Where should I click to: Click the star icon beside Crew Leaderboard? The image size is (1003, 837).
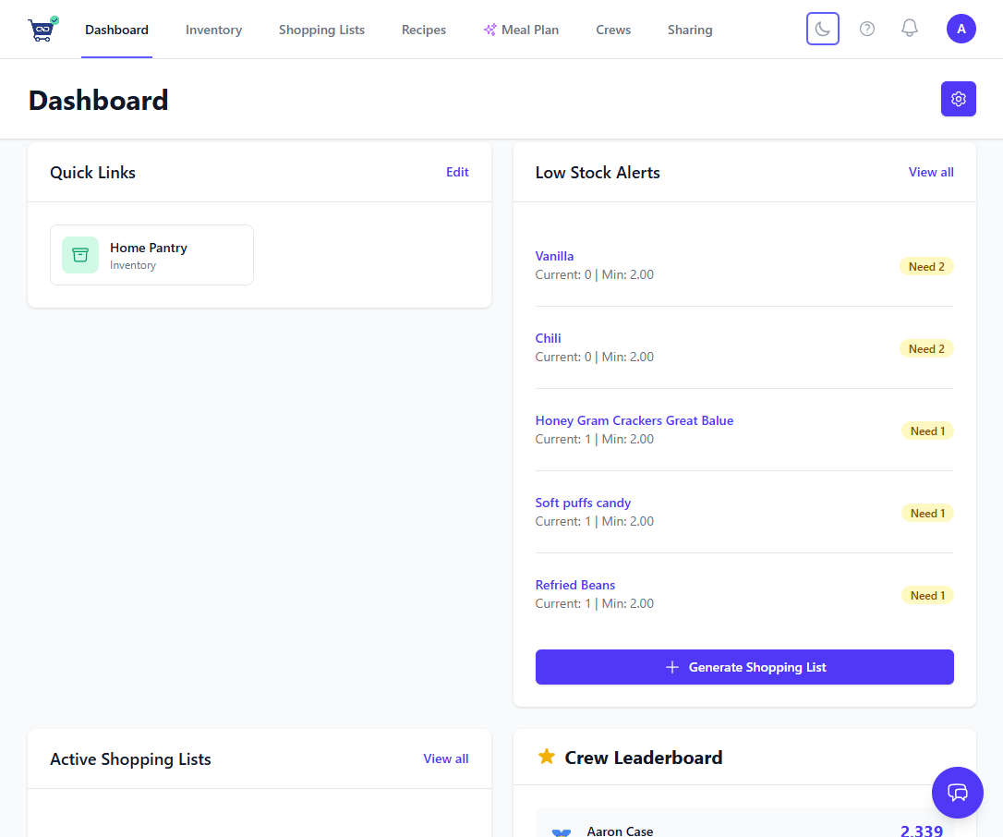546,757
